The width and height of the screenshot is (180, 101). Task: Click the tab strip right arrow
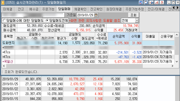(x=178, y=8)
